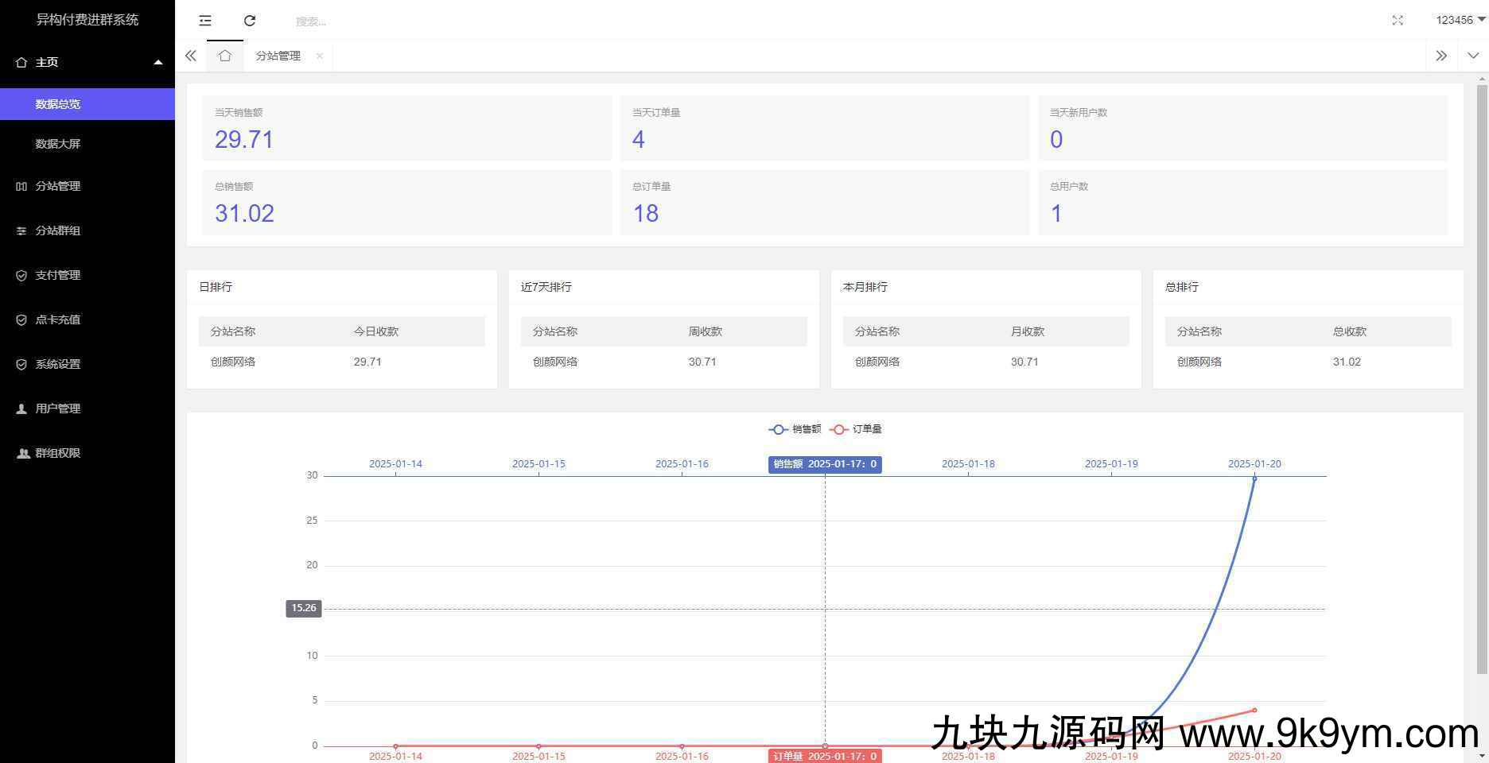Open the home tab icon
The height and width of the screenshot is (763, 1489).
[225, 56]
